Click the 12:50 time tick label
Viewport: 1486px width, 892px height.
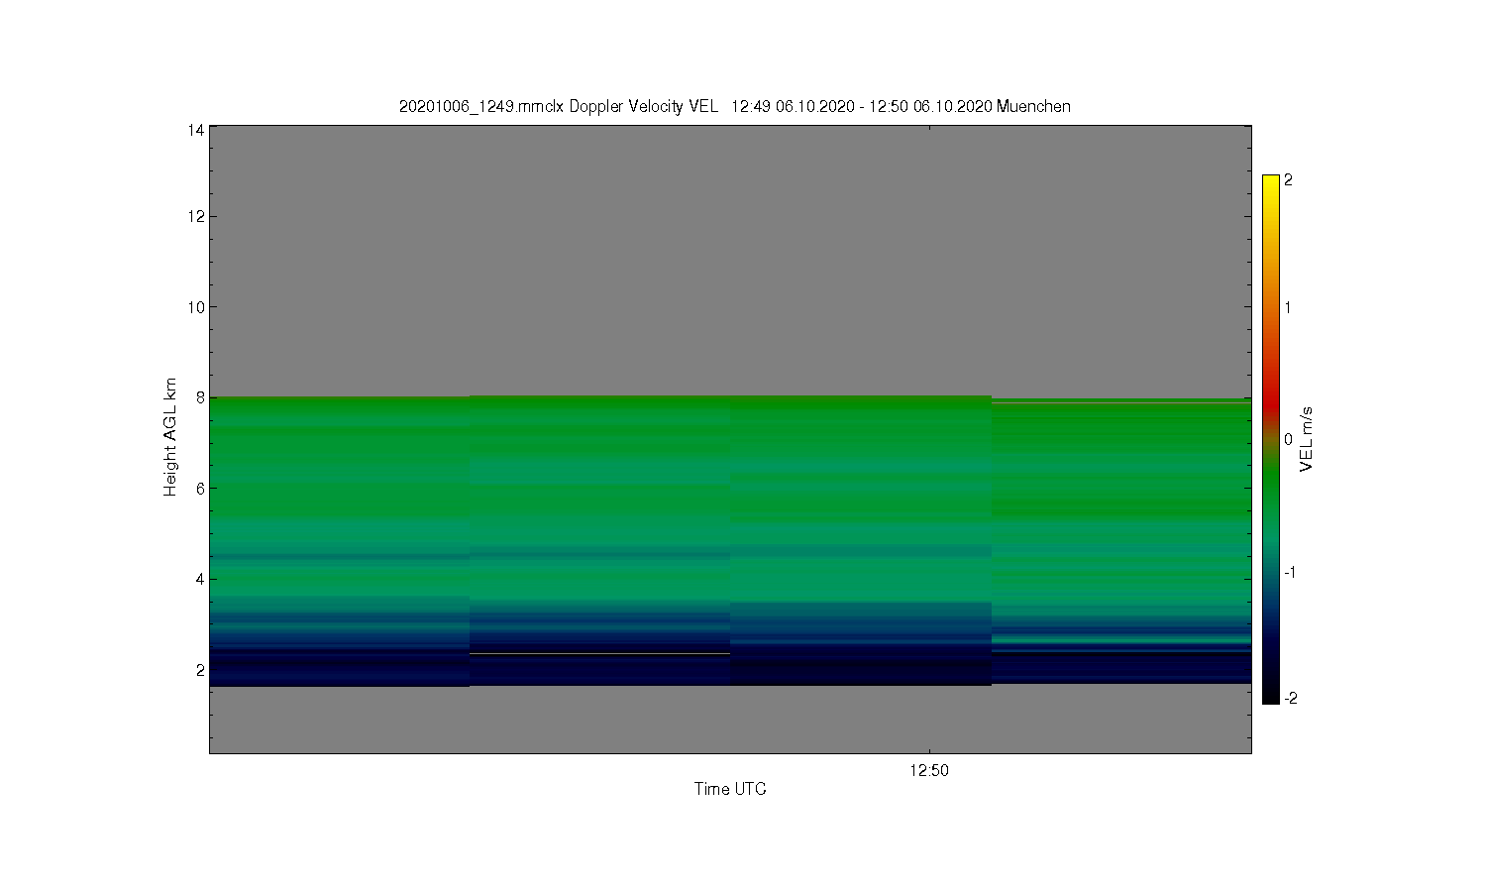928,770
